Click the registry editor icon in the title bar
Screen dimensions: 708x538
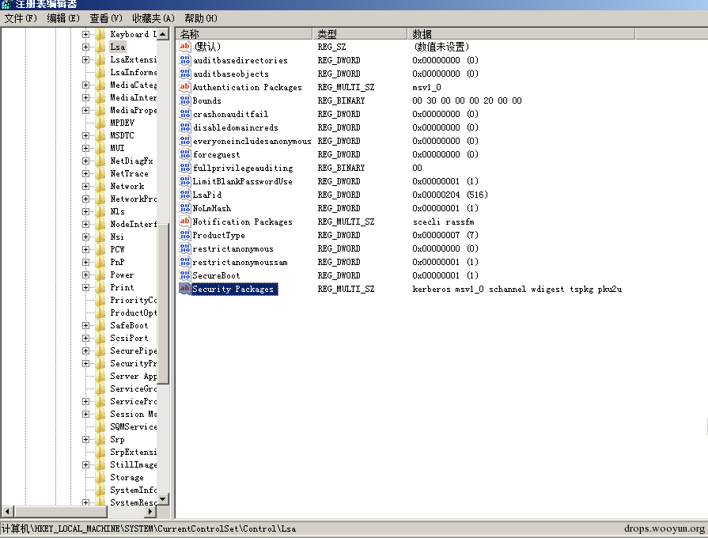pos(6,5)
